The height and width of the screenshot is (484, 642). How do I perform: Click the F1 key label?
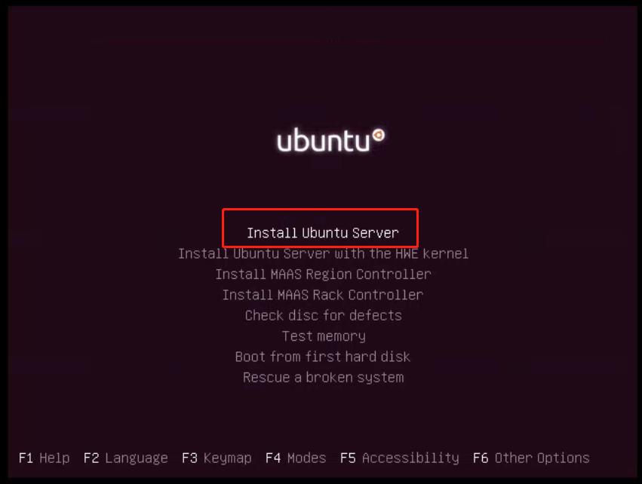26,458
